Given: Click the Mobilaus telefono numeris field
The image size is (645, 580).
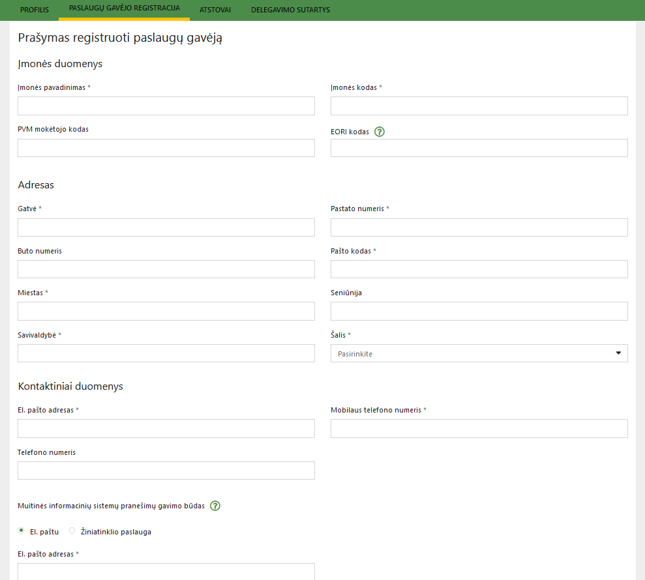Looking at the screenshot, I should click(x=479, y=428).
